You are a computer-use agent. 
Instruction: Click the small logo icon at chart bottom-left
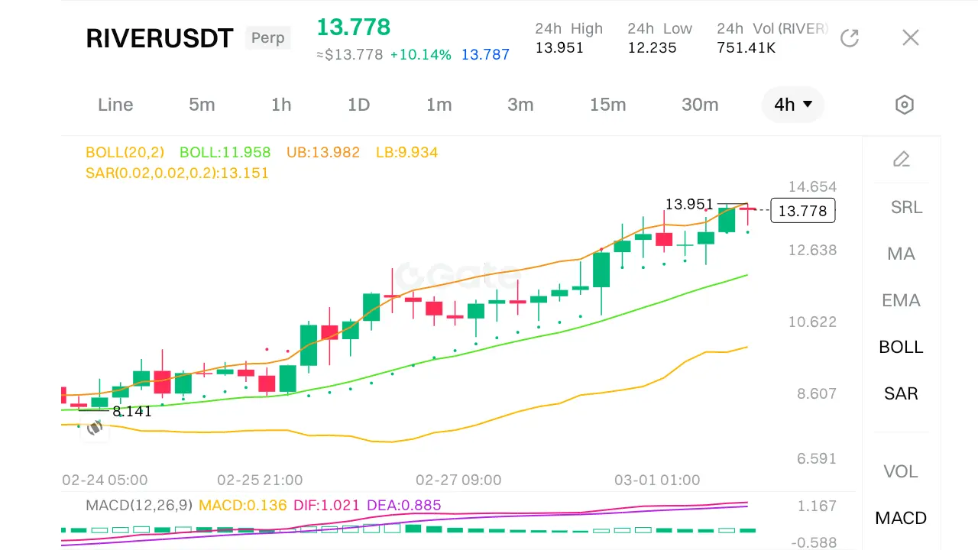pyautogui.click(x=95, y=428)
